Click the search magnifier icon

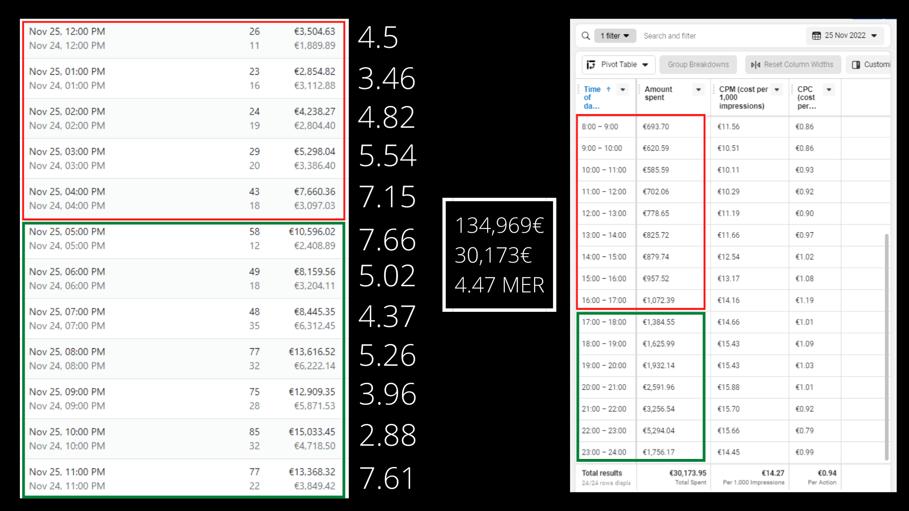pyautogui.click(x=586, y=36)
